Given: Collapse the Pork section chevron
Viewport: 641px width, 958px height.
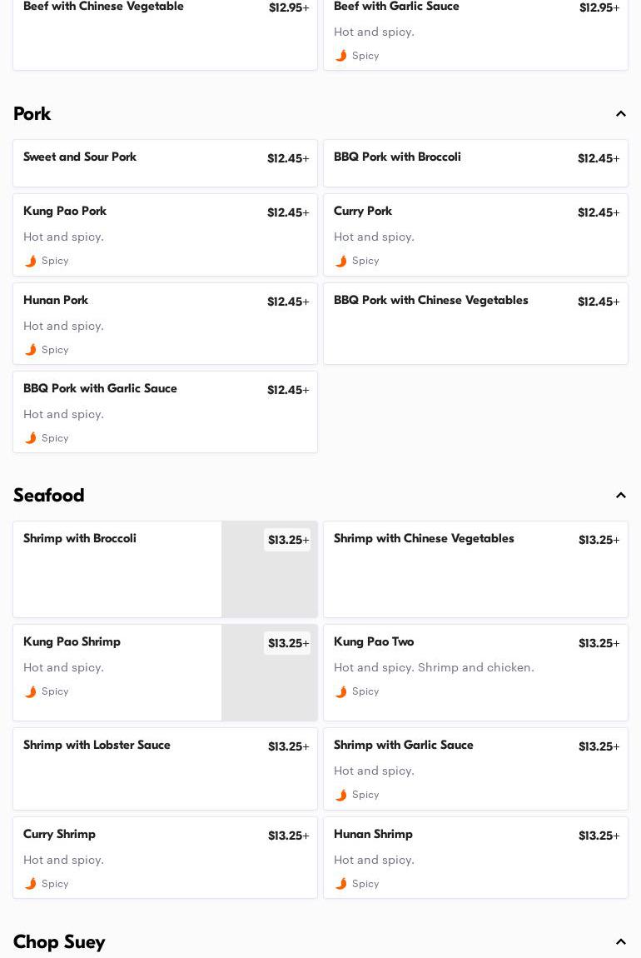Looking at the screenshot, I should (621, 114).
